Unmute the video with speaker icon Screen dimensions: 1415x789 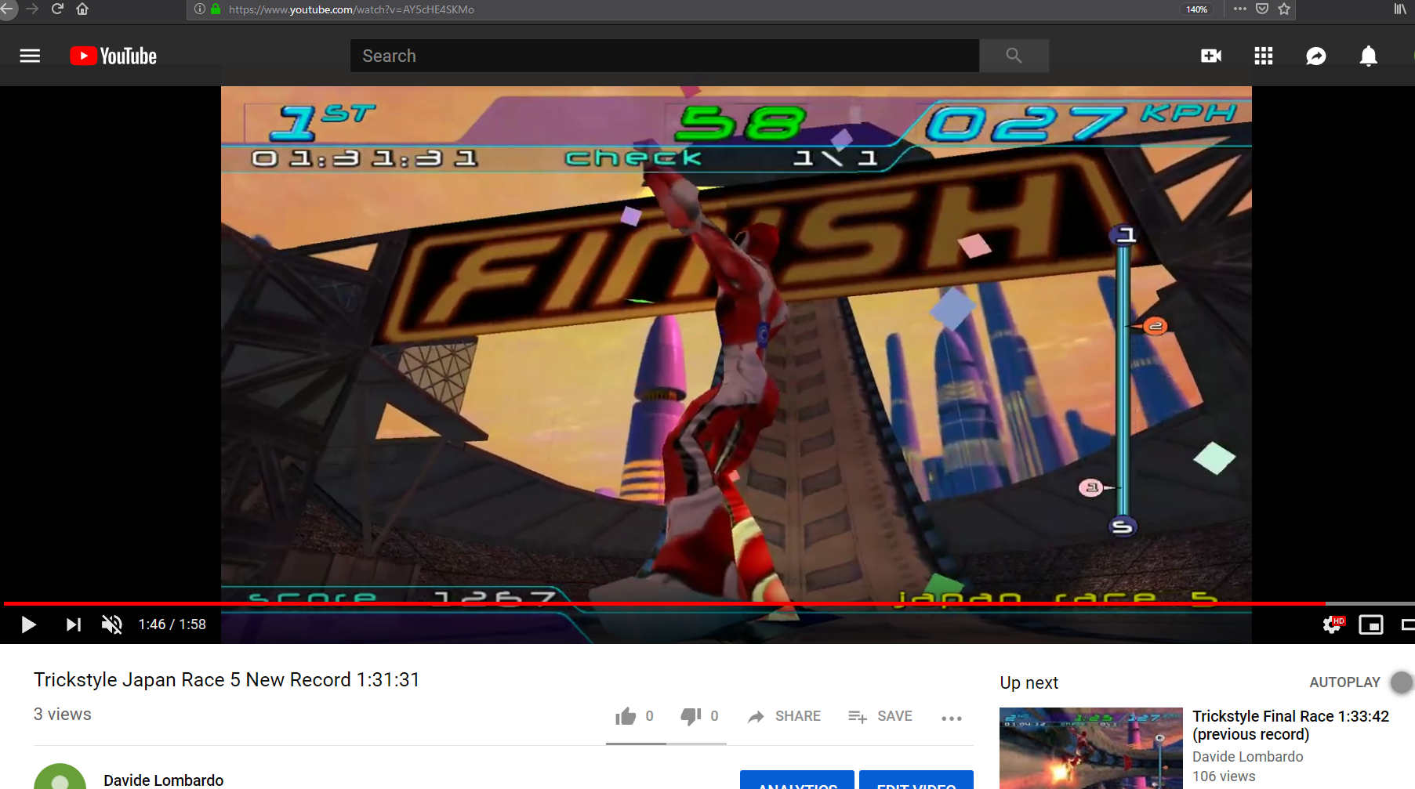click(x=111, y=624)
